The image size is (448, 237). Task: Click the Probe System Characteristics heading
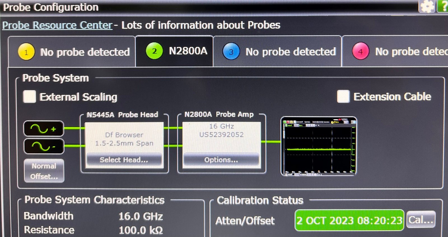[x=94, y=200]
